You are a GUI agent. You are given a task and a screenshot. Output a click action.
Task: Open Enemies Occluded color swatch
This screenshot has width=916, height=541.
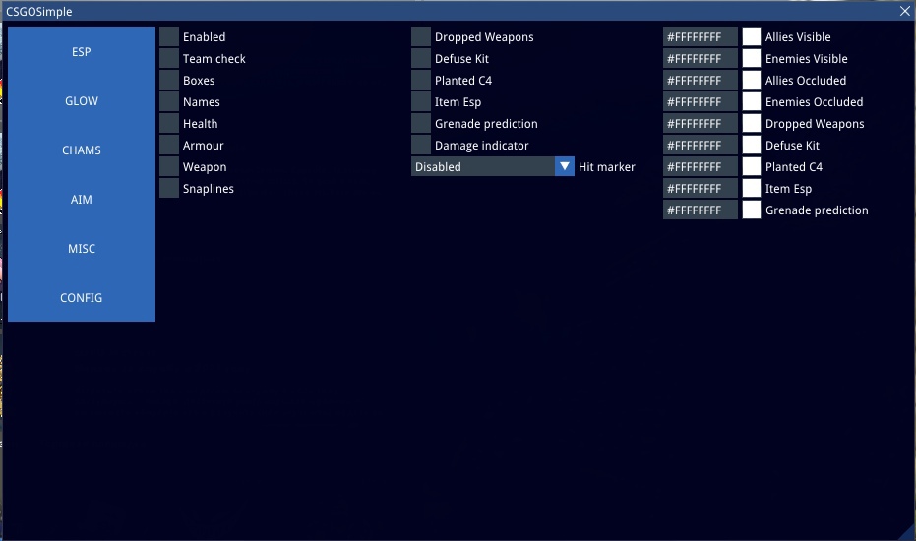click(752, 101)
